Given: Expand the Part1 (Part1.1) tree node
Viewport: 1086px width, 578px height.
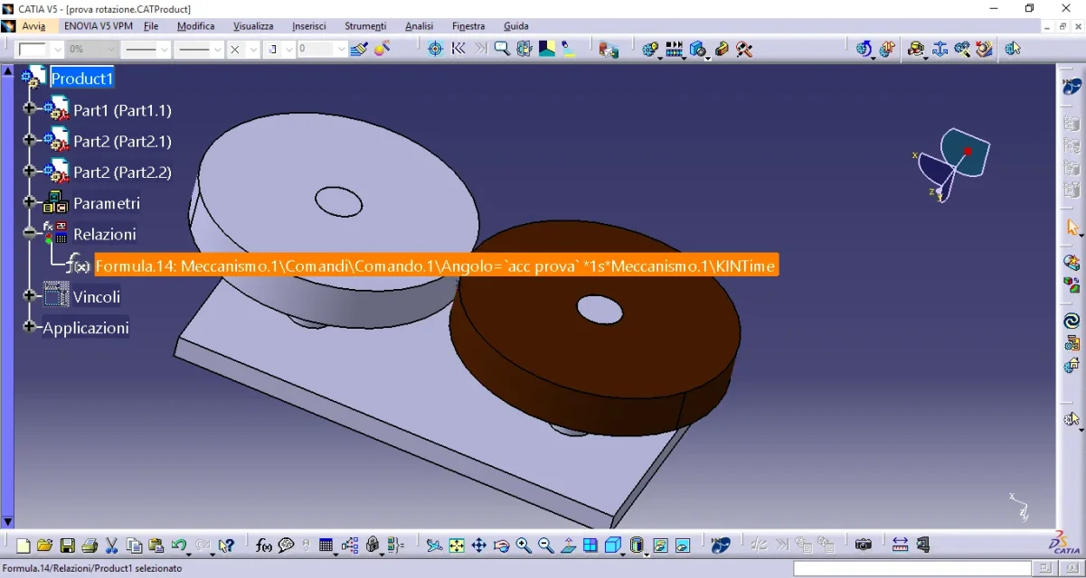Looking at the screenshot, I should click(29, 109).
